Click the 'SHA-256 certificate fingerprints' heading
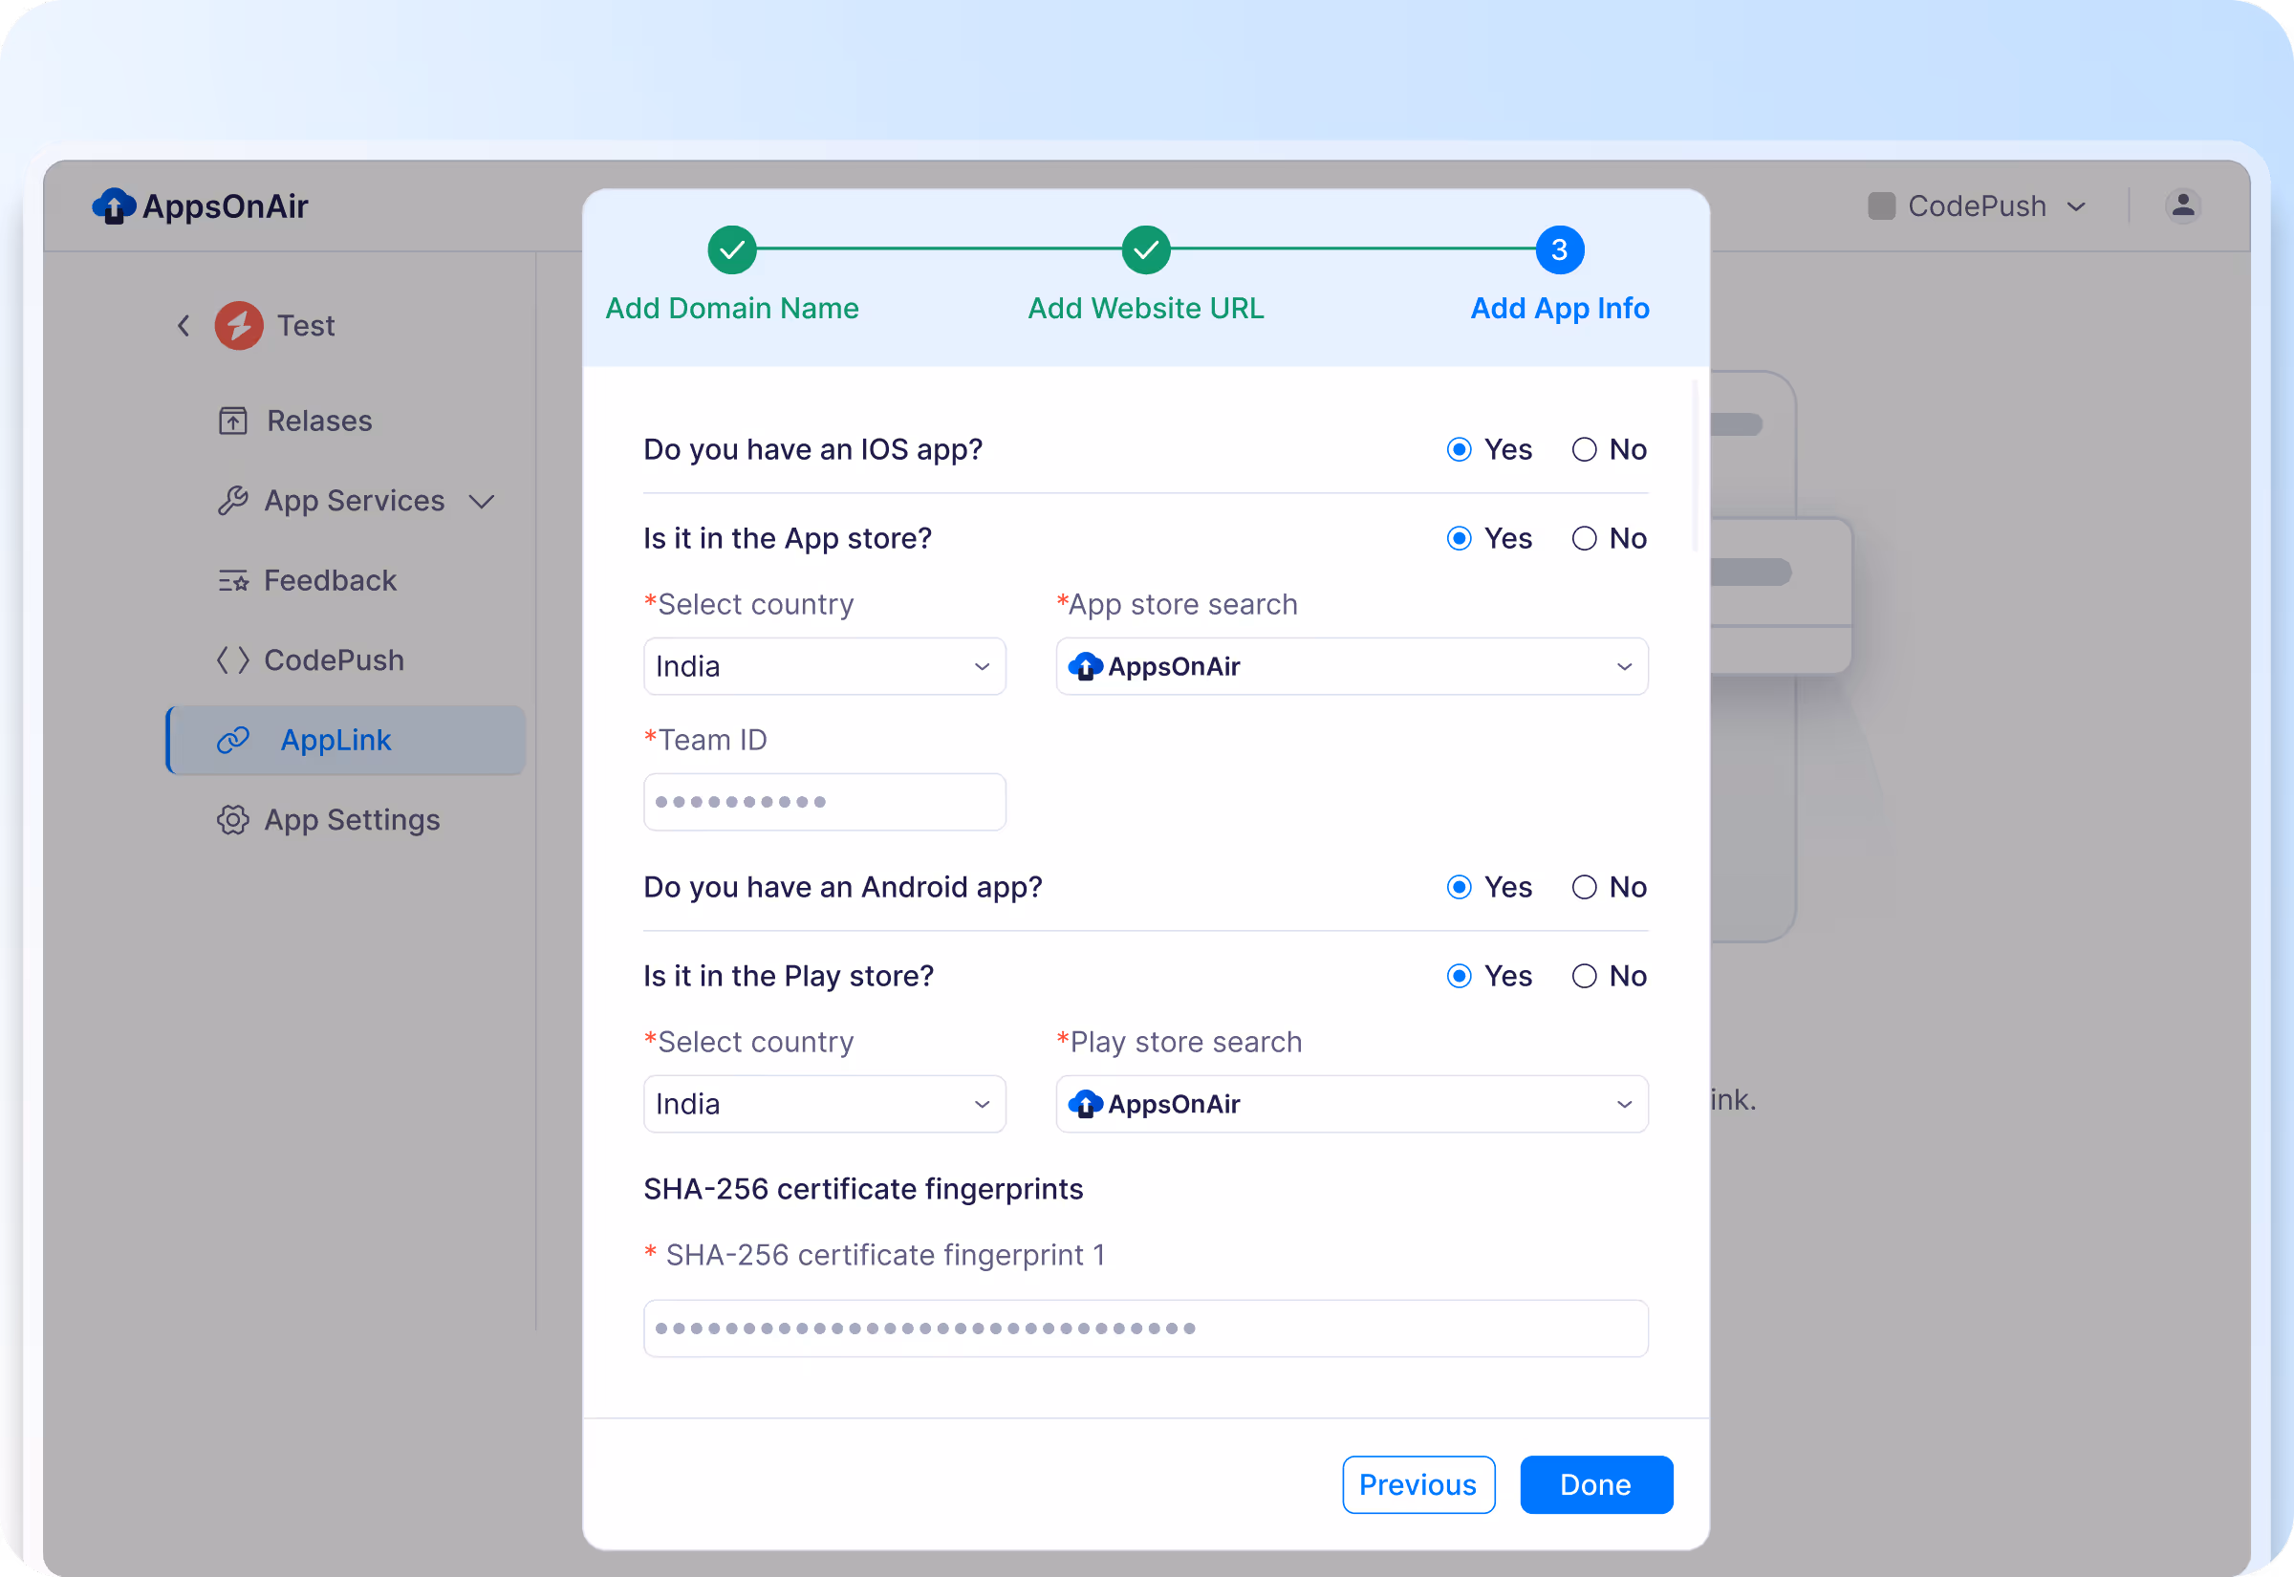 [x=862, y=1190]
